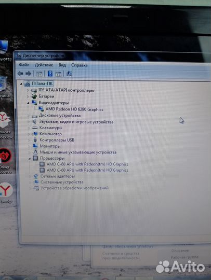Select the first AMD C-60 APU entry
This screenshot has width=211, height=280.
(x=87, y=164)
